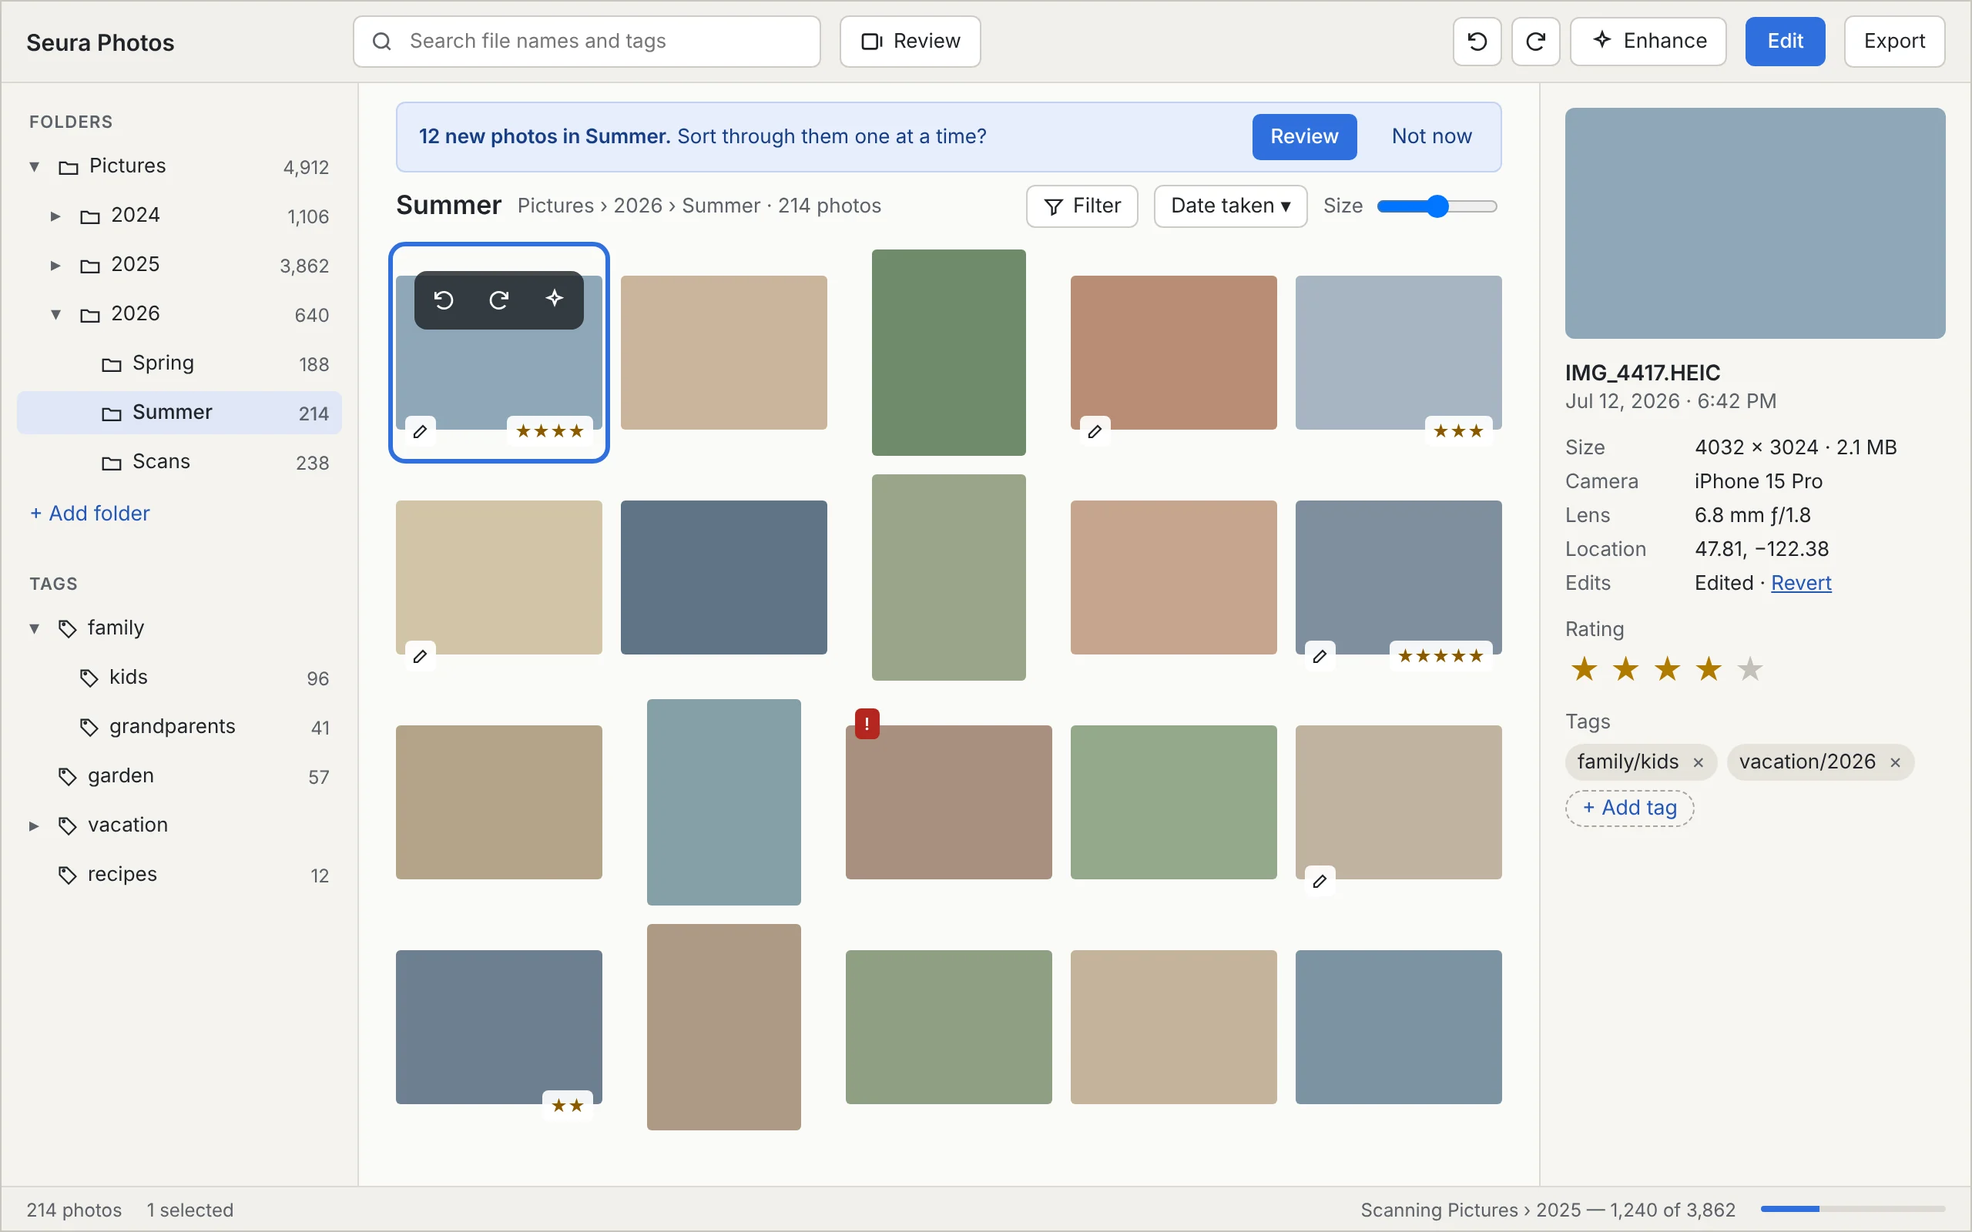Click the kids tag icon
The width and height of the screenshot is (1972, 1232).
click(89, 678)
